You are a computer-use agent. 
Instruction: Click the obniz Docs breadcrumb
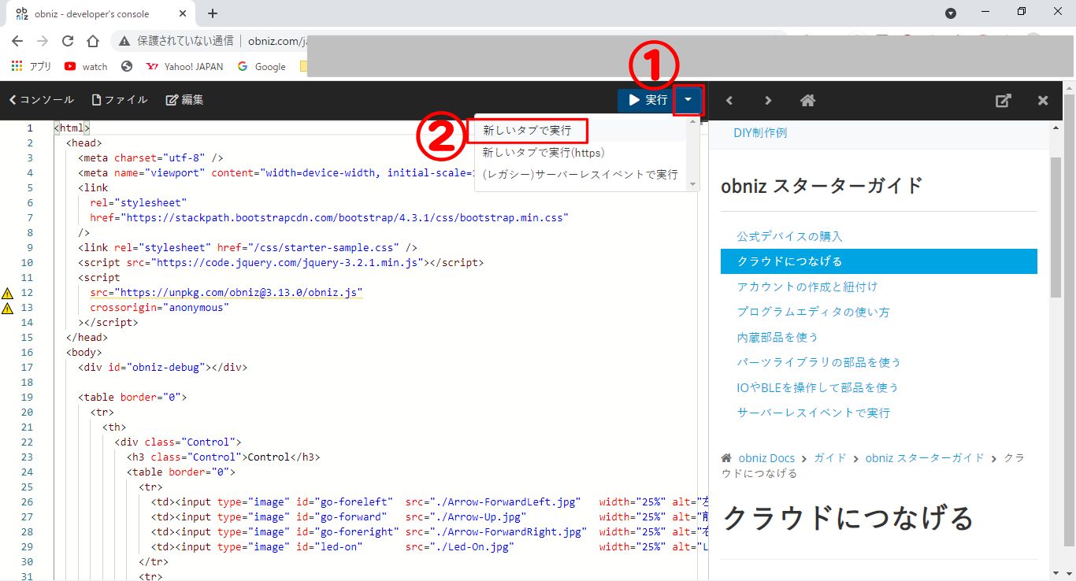point(766,457)
